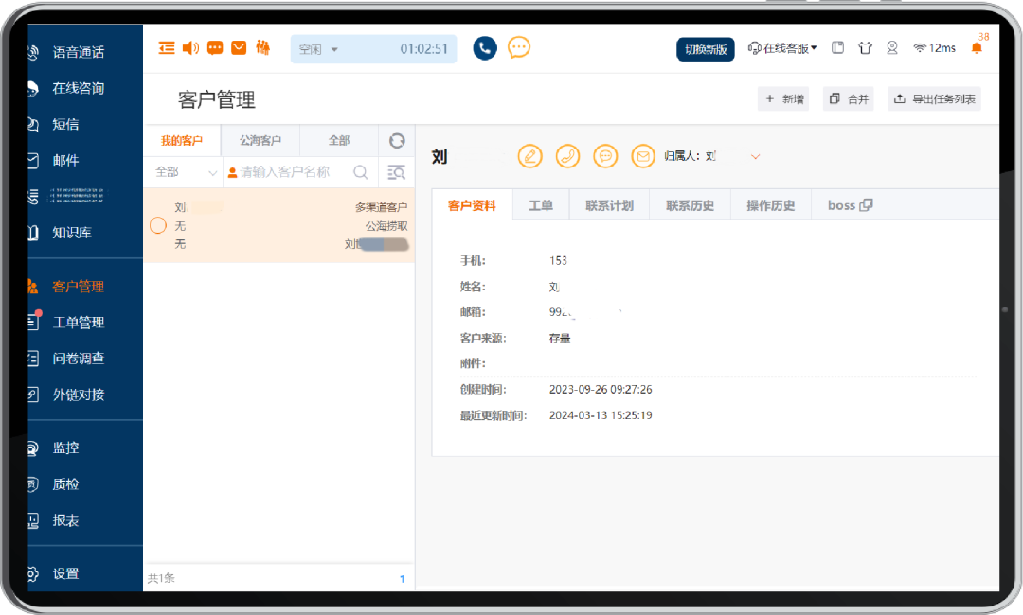
Task: Open 工单管理 in the sidebar
Action: pyautogui.click(x=79, y=323)
